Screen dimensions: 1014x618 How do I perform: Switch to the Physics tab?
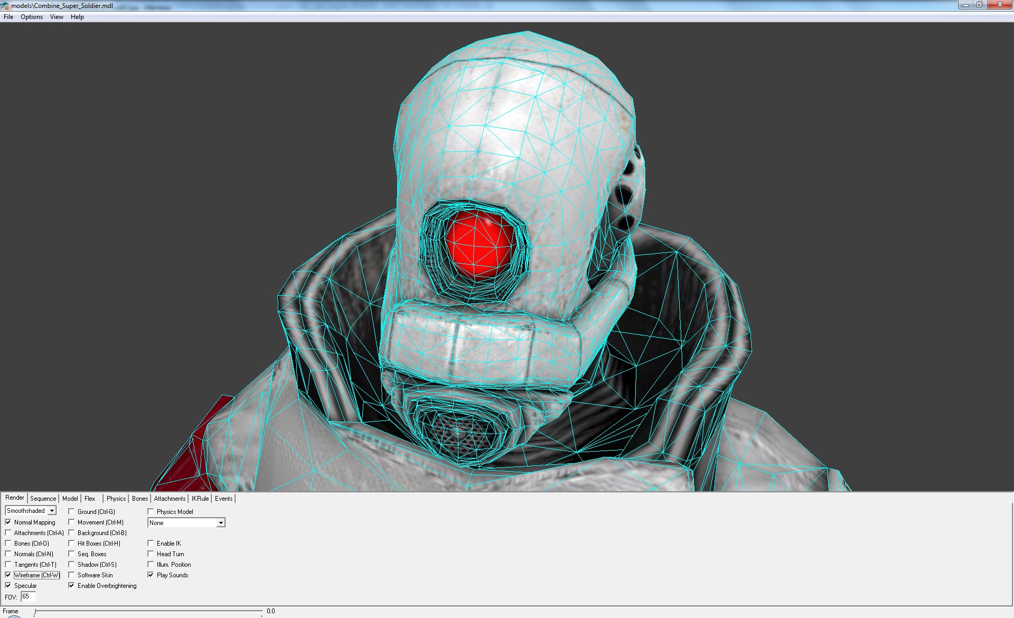[116, 499]
